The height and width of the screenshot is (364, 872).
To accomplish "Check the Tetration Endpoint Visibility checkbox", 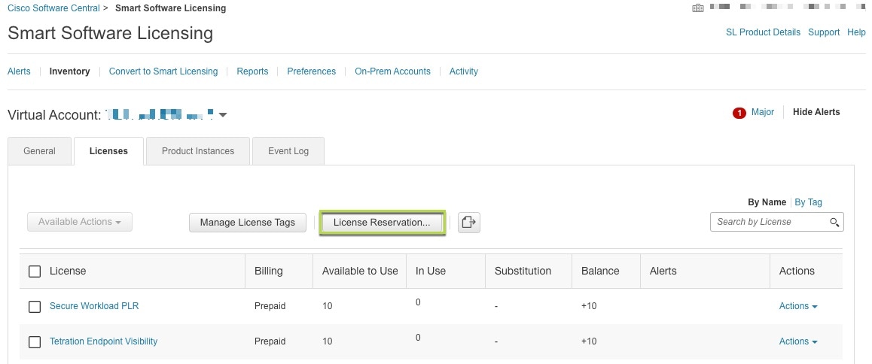I will point(35,341).
